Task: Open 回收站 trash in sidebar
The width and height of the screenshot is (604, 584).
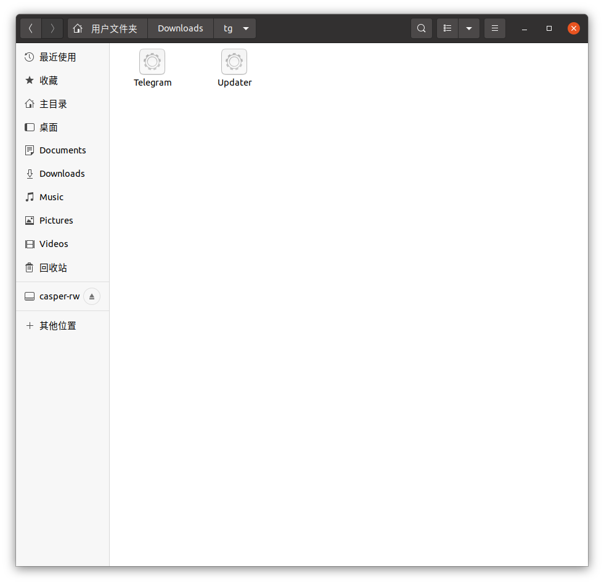Action: [63, 267]
